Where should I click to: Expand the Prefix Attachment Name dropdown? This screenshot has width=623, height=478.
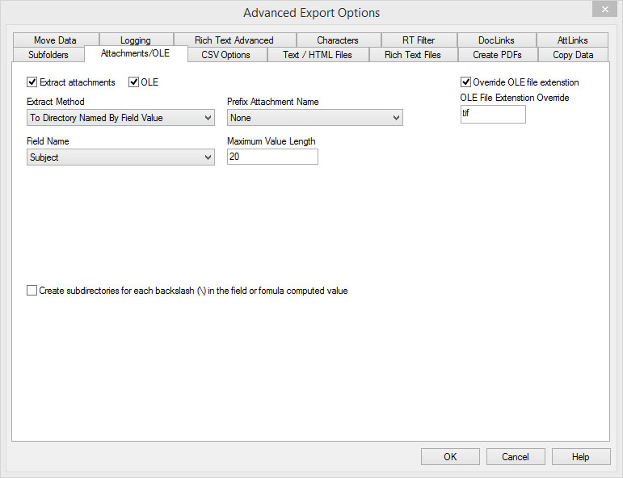[315, 118]
